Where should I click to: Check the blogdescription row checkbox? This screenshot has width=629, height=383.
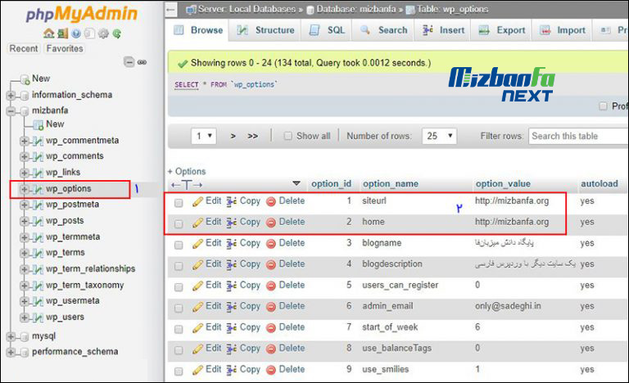(179, 266)
